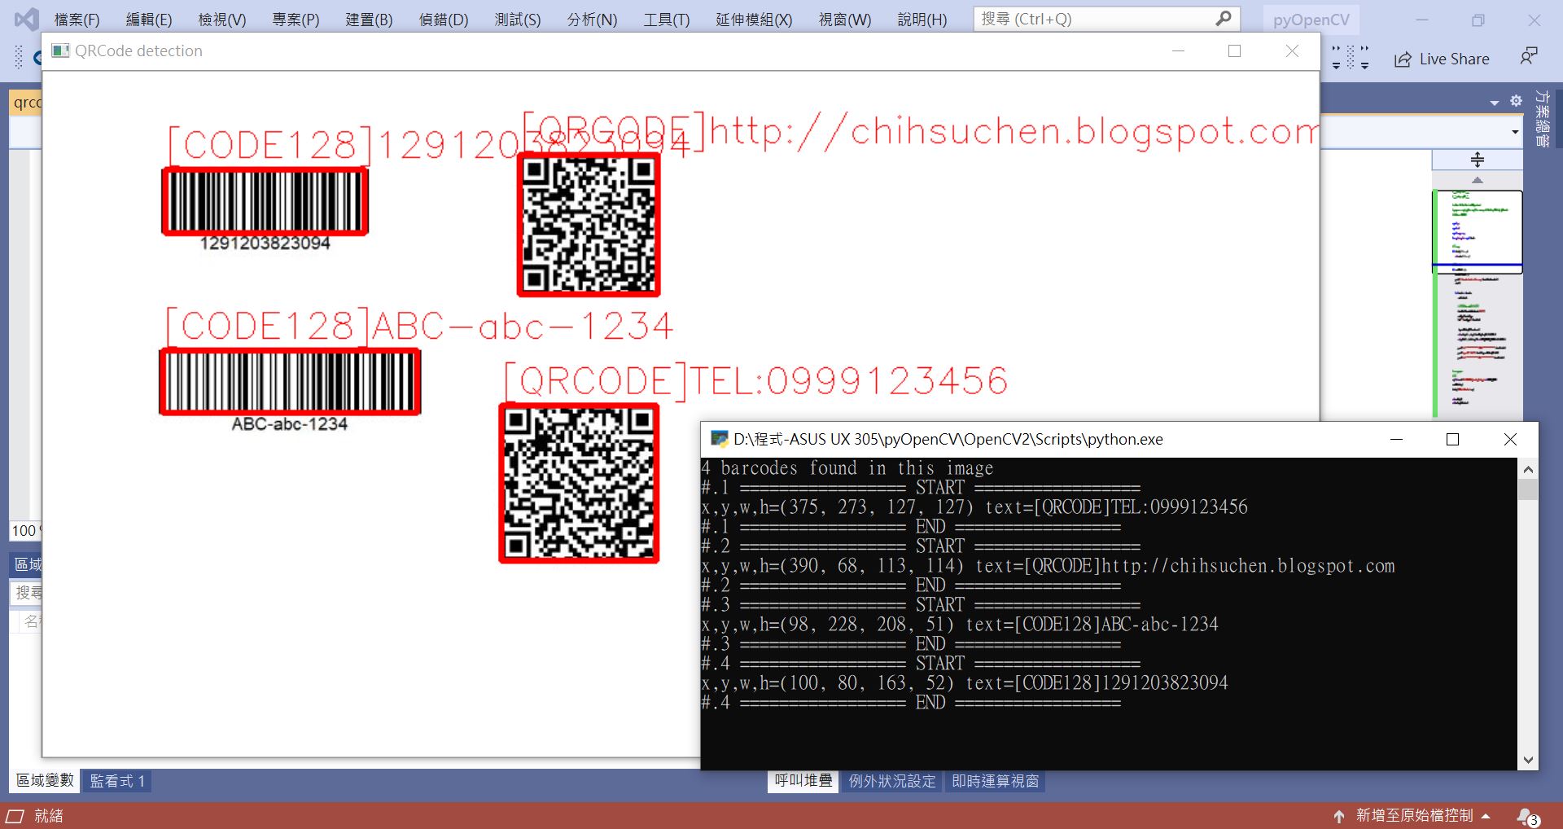Click console line '4 barcodes found in this image'

tap(847, 468)
